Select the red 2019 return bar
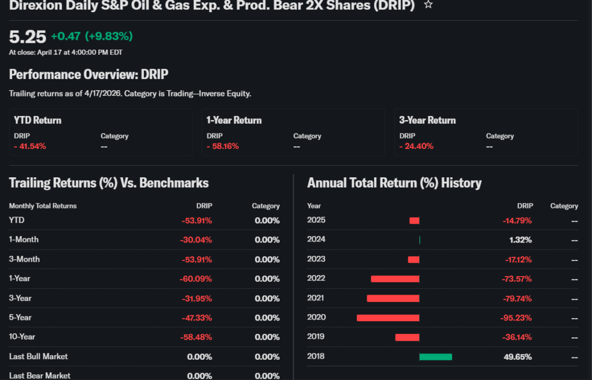Image resolution: width=592 pixels, height=380 pixels. [x=407, y=337]
